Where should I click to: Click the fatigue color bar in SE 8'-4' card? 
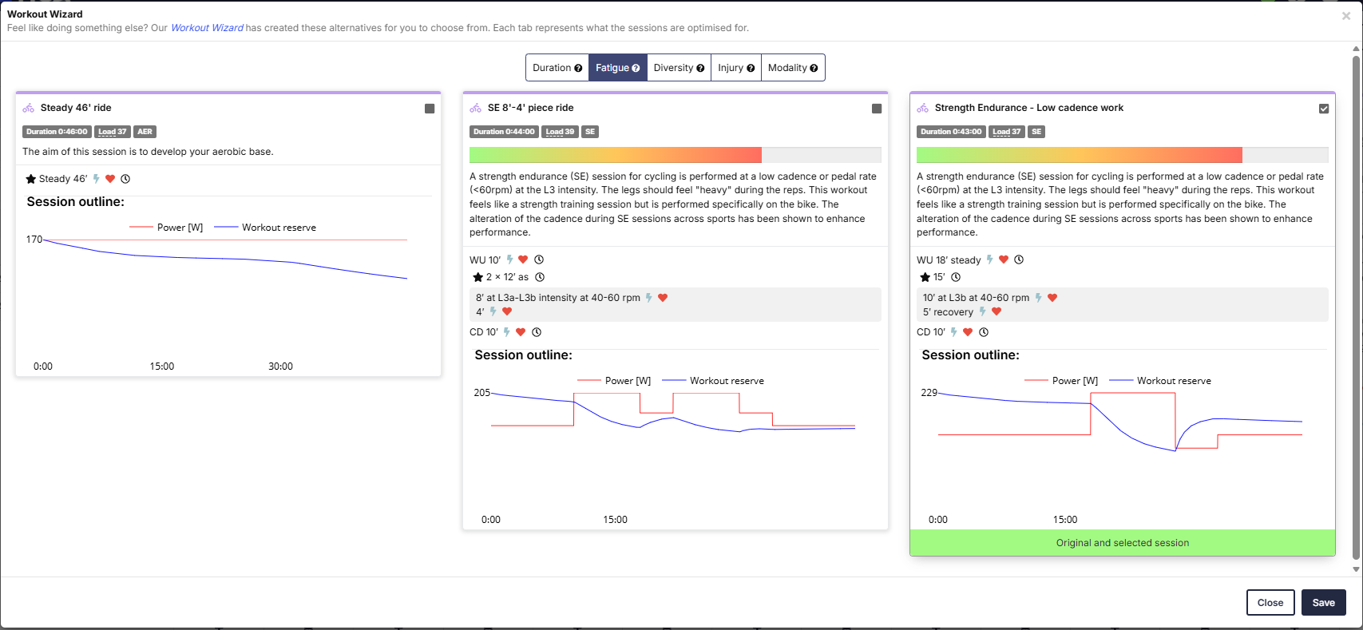point(615,155)
